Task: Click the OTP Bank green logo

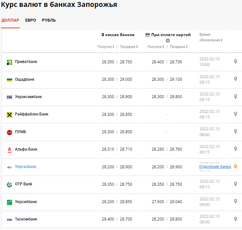Action: (10, 184)
